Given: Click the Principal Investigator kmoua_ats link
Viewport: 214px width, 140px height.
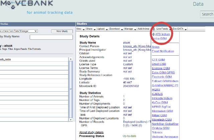Looking at the screenshot, I should 137,50.
